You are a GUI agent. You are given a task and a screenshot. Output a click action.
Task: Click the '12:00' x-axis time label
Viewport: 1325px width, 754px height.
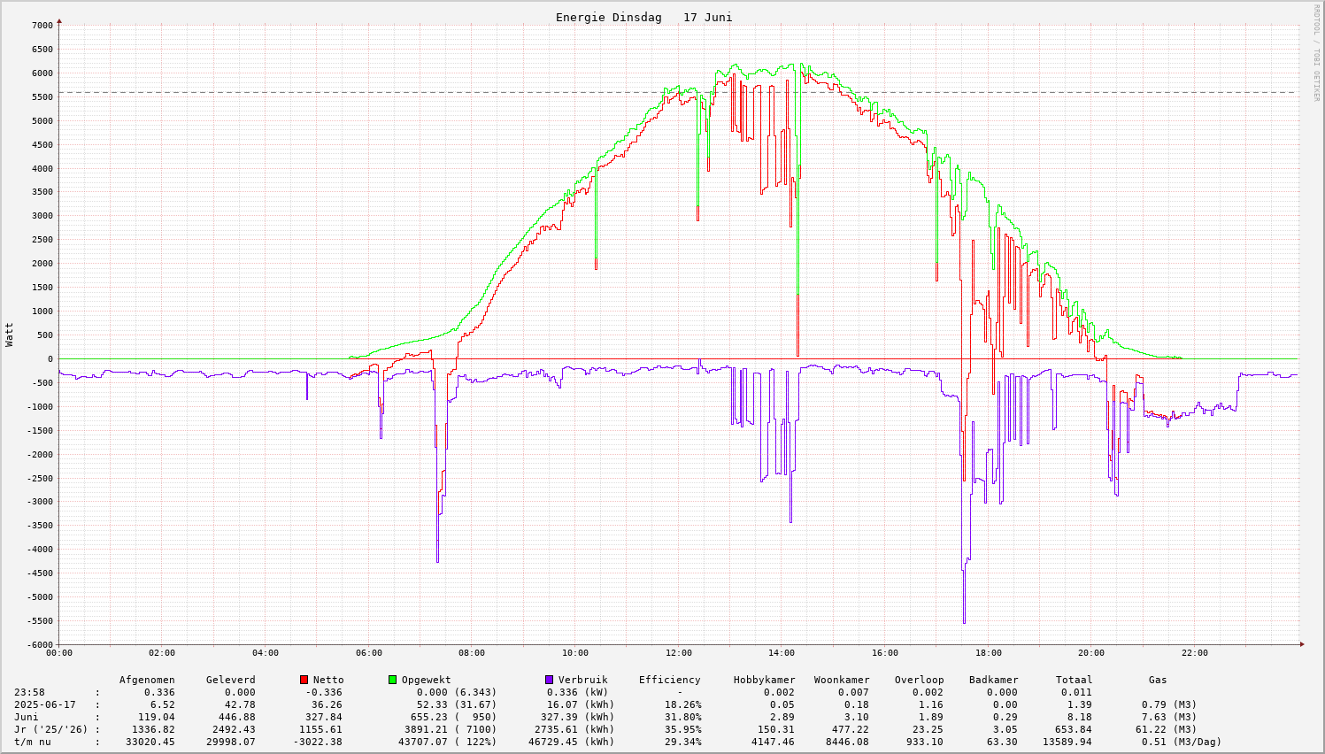pyautogui.click(x=678, y=653)
